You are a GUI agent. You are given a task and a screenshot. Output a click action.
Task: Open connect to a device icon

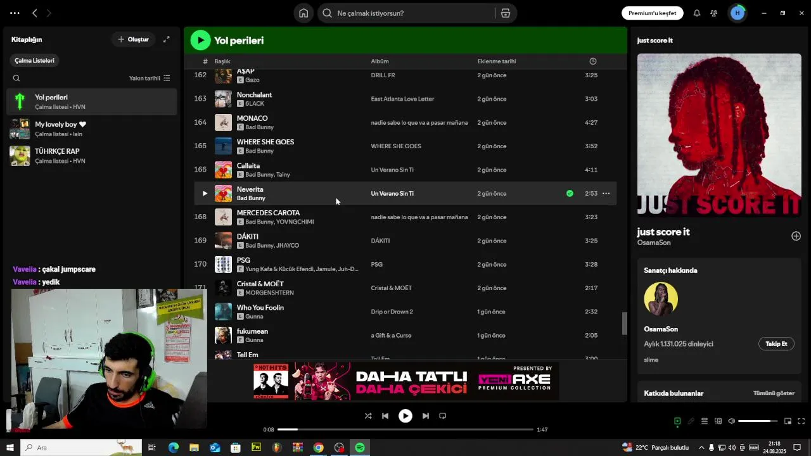click(718, 421)
